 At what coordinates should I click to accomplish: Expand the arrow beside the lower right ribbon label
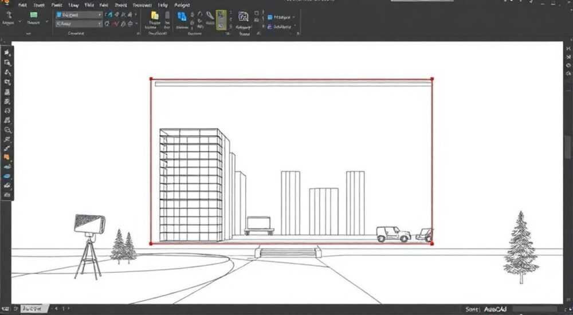tap(294, 27)
